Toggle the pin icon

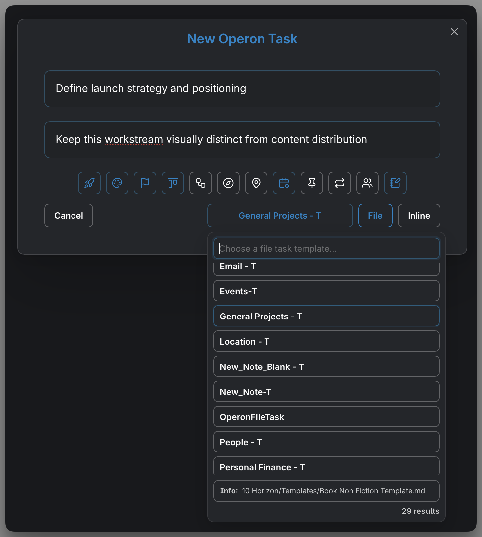312,183
